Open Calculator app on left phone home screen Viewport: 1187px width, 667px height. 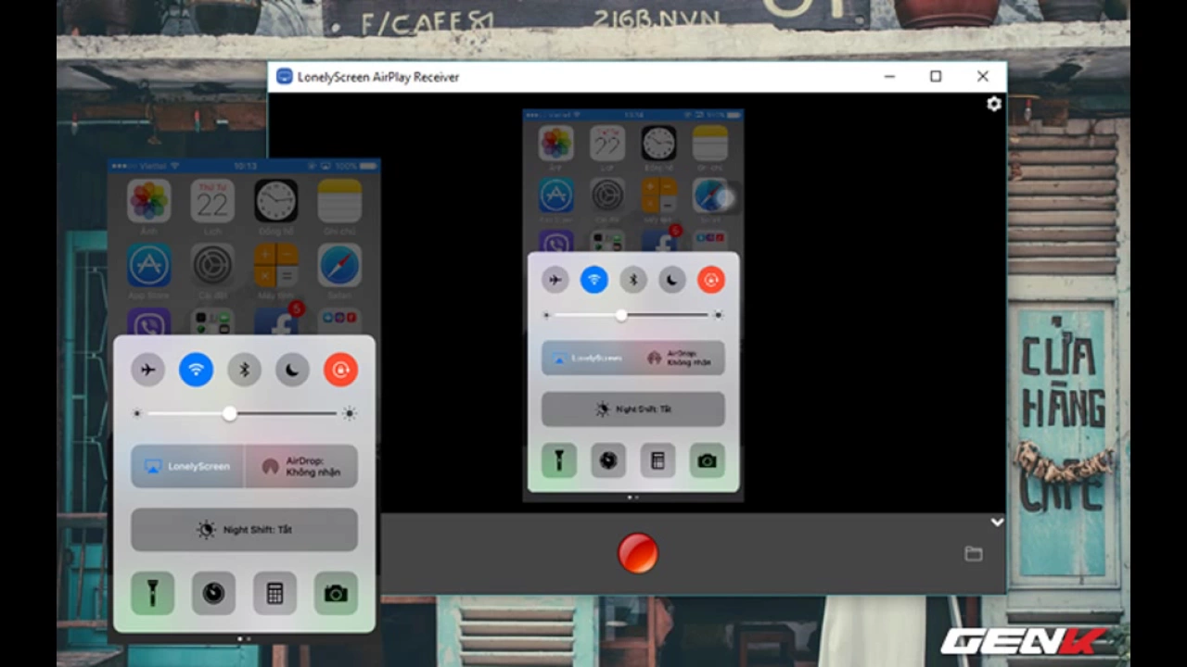coord(276,266)
